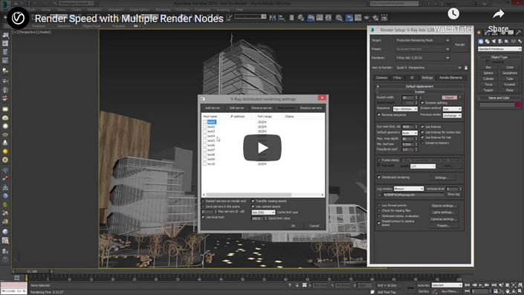Open the Chaos channel logo icon
Screen dimensions: 524x295
pyautogui.click(x=18, y=18)
